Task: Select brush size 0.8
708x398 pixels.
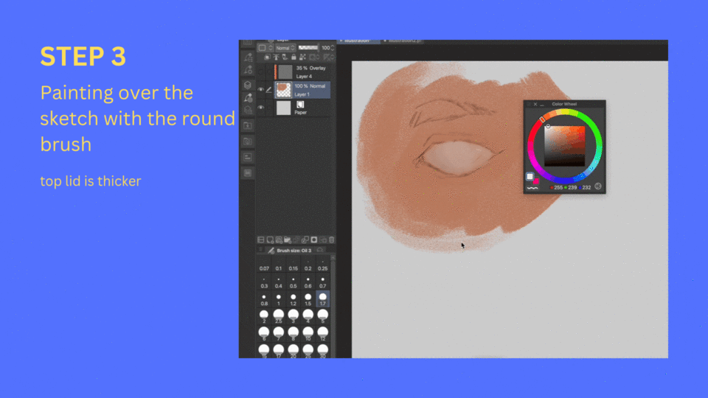Action: click(x=264, y=300)
